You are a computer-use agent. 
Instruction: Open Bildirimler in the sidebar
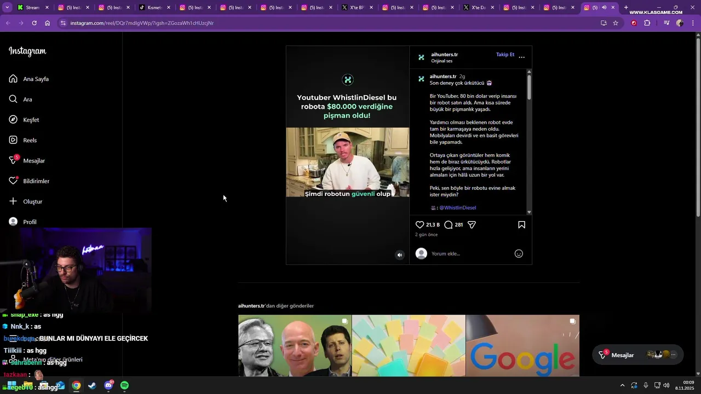click(x=29, y=181)
